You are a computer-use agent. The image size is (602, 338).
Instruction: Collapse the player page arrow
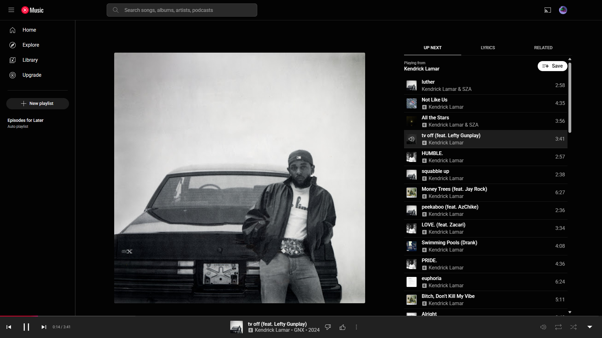point(590,327)
